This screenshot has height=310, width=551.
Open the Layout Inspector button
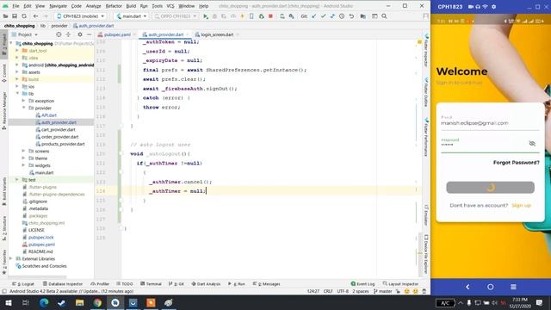(x=400, y=283)
